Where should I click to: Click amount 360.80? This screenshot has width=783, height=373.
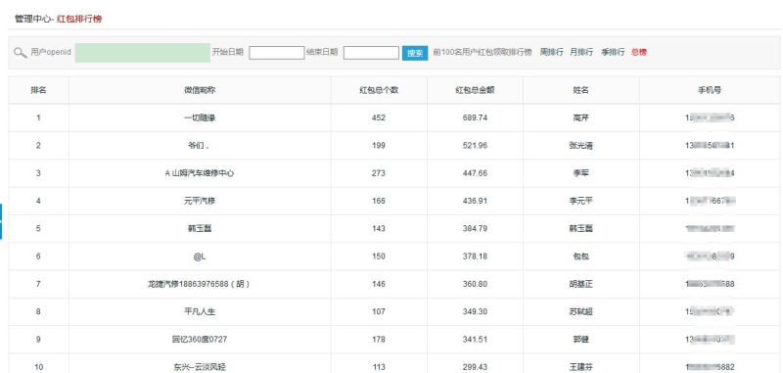click(x=475, y=284)
